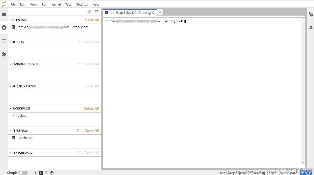The width and height of the screenshot is (314, 175).
Task: Click Shut Down All for Language Servers
Action: (88, 64)
